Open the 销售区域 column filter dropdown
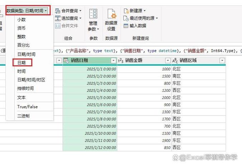 point(222,61)
